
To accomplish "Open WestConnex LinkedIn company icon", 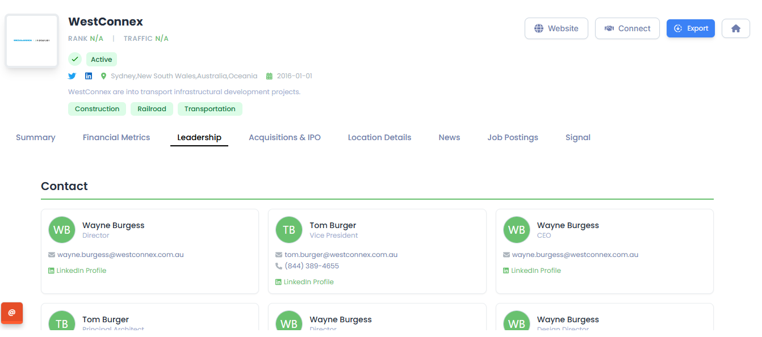I will click(89, 76).
